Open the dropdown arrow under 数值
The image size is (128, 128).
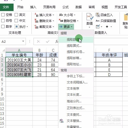click(90, 27)
